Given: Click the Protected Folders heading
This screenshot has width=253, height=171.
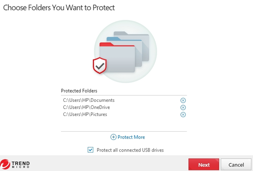Looking at the screenshot, I should coord(79,91).
